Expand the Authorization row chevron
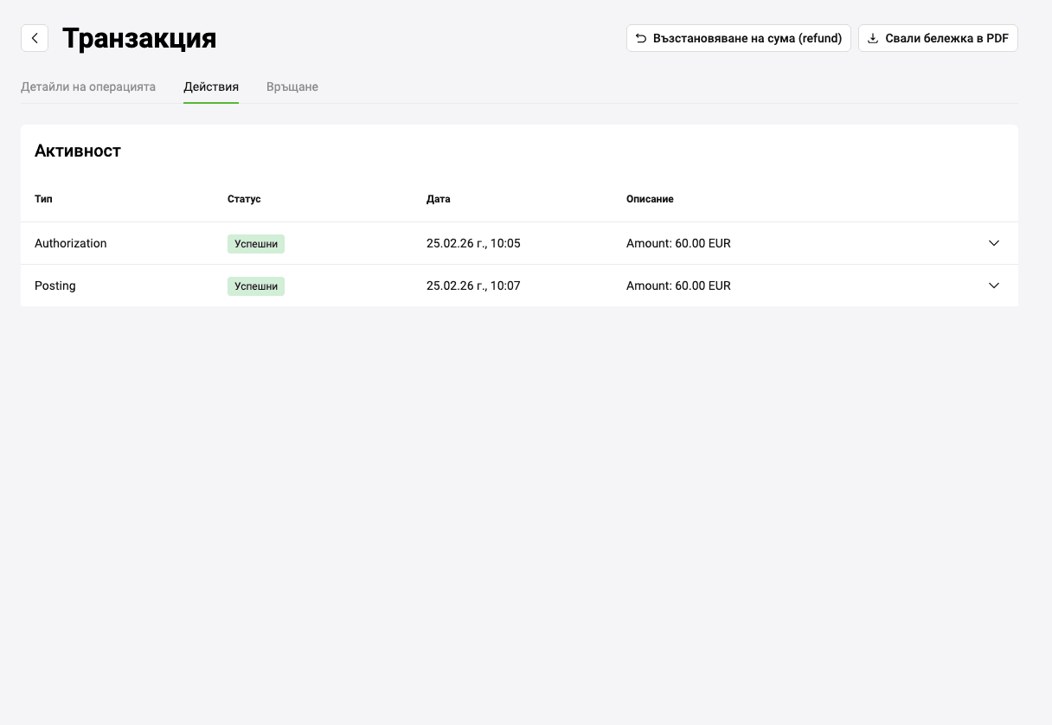The width and height of the screenshot is (1052, 725). (x=994, y=243)
